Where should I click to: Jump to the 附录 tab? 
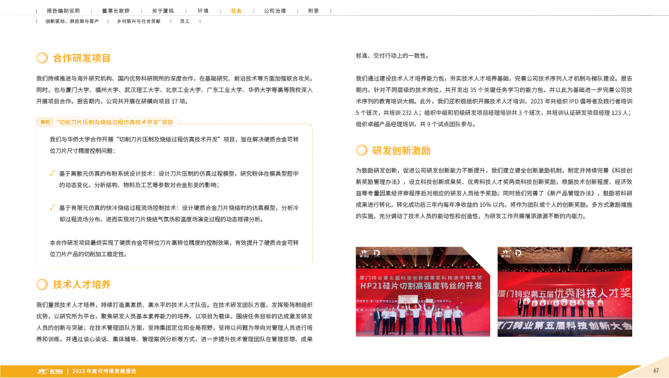313,11
